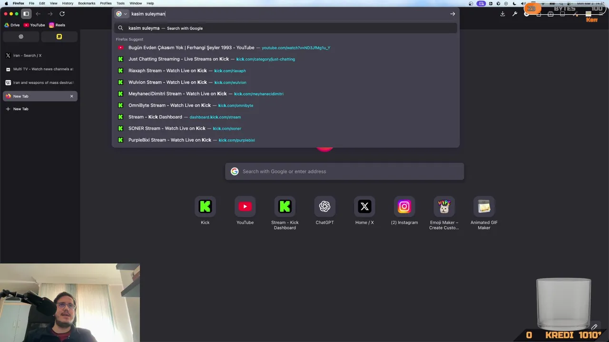Viewport: 609px width, 342px height.
Task: Switch to the Multi TV news channels tab
Action: (40, 69)
